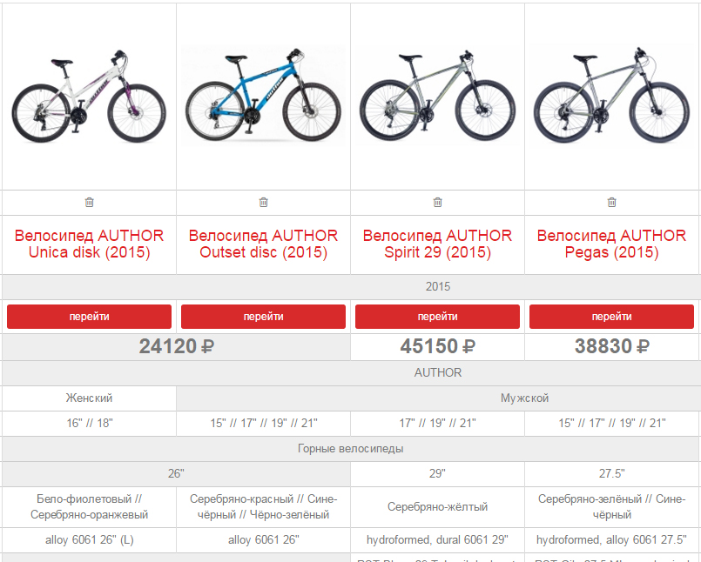
Task: Select colors Бело-фиолетовый // Серебряно-оранжевый
Action: tap(89, 506)
